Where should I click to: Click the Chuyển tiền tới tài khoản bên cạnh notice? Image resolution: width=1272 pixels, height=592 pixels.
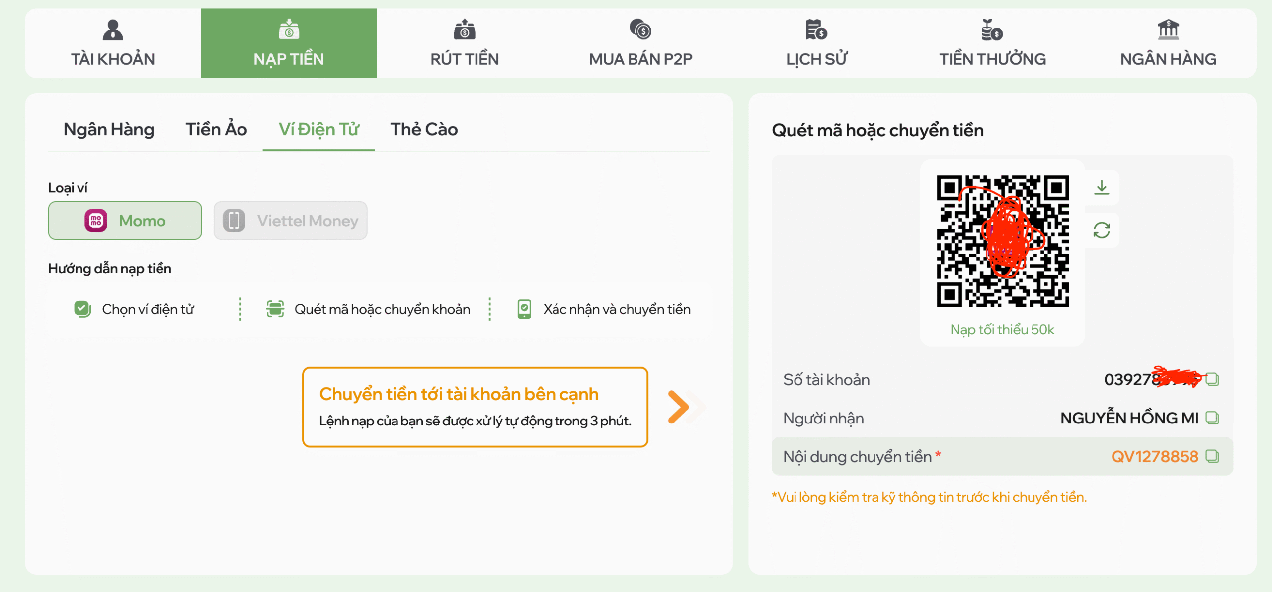click(x=475, y=407)
